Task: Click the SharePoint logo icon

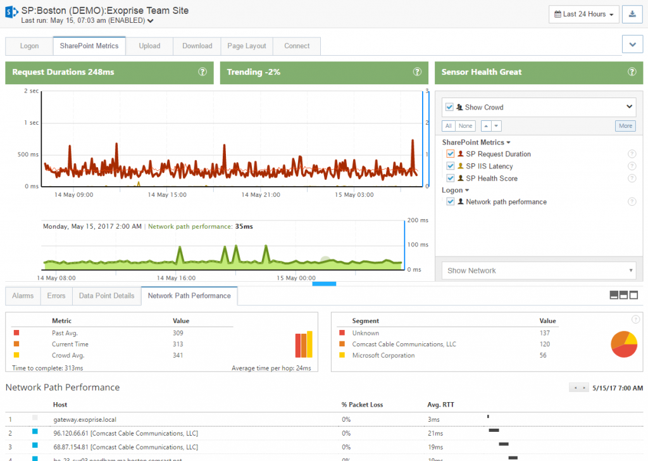Action: pyautogui.click(x=11, y=13)
